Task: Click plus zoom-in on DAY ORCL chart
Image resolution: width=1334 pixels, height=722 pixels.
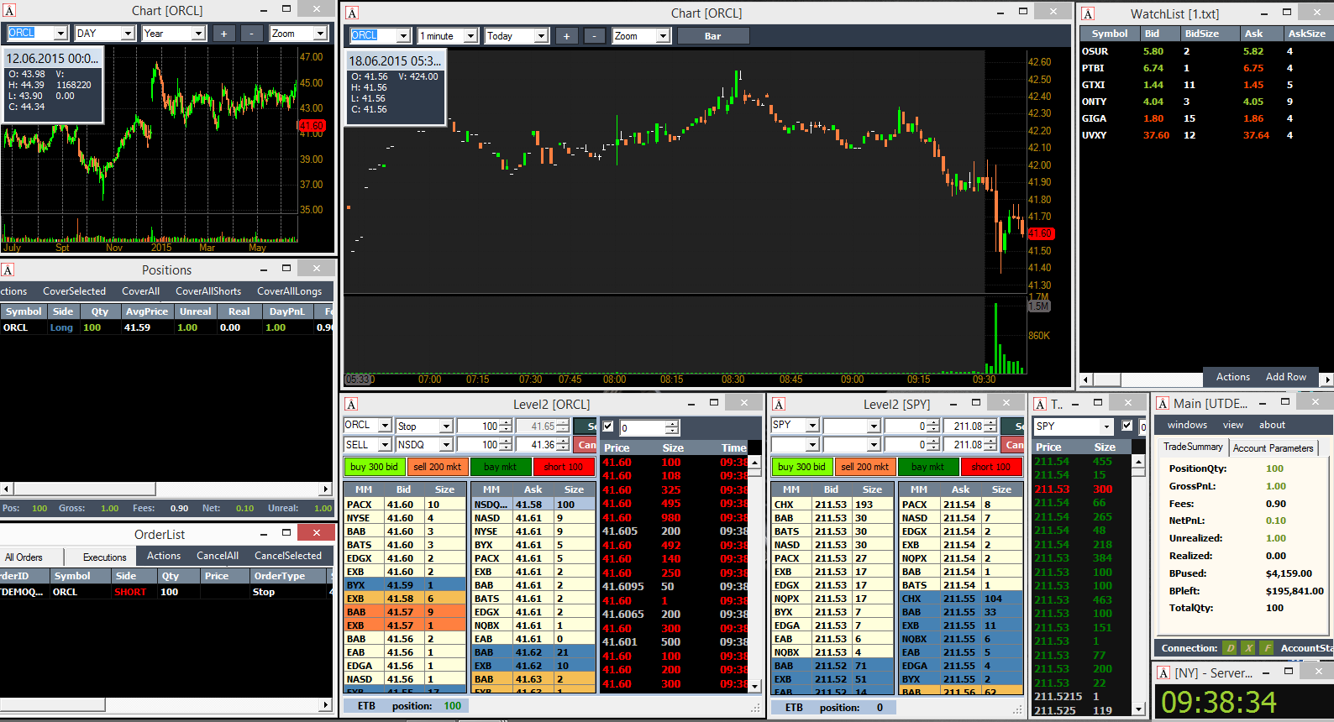Action: pyautogui.click(x=223, y=34)
